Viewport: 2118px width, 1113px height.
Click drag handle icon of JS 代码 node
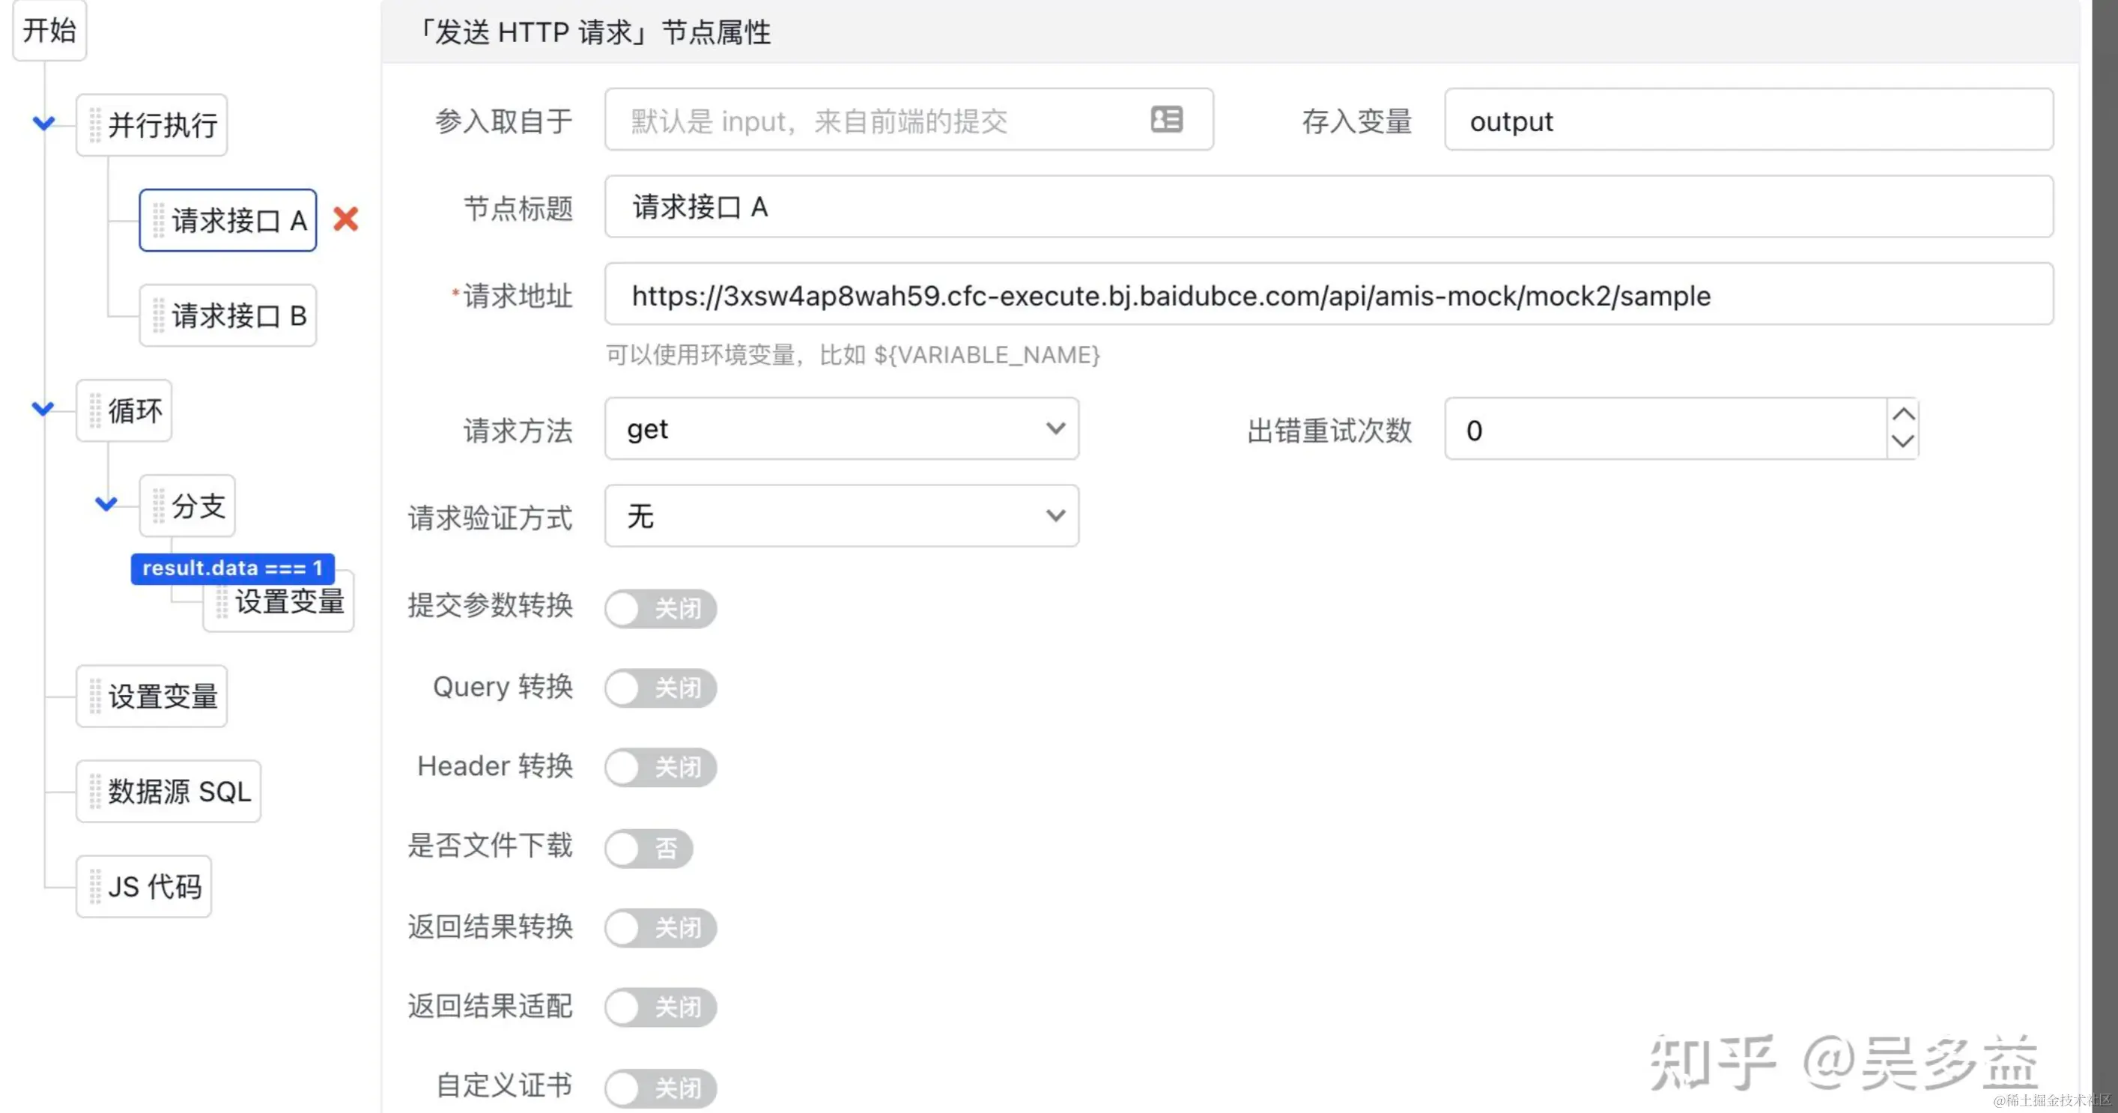pos(94,887)
